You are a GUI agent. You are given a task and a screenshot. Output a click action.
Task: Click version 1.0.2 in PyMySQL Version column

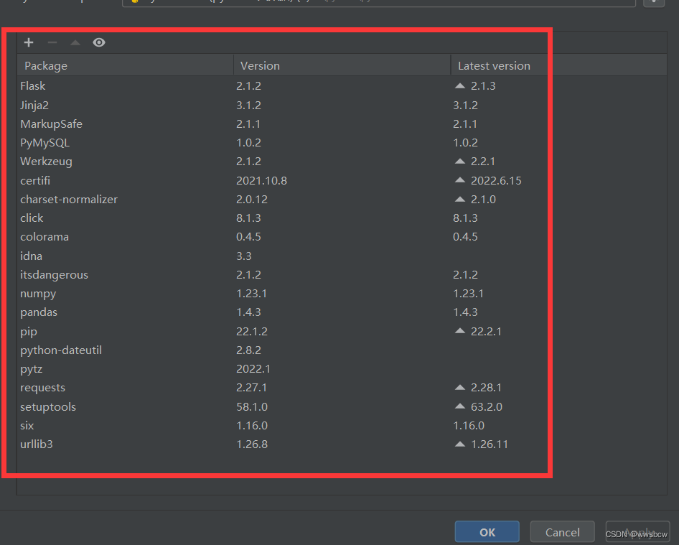[x=248, y=142]
